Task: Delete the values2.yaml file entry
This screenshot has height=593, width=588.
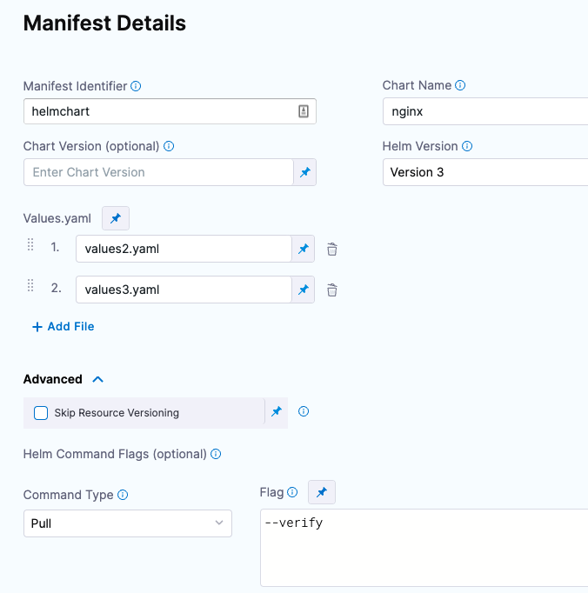Action: [331, 250]
